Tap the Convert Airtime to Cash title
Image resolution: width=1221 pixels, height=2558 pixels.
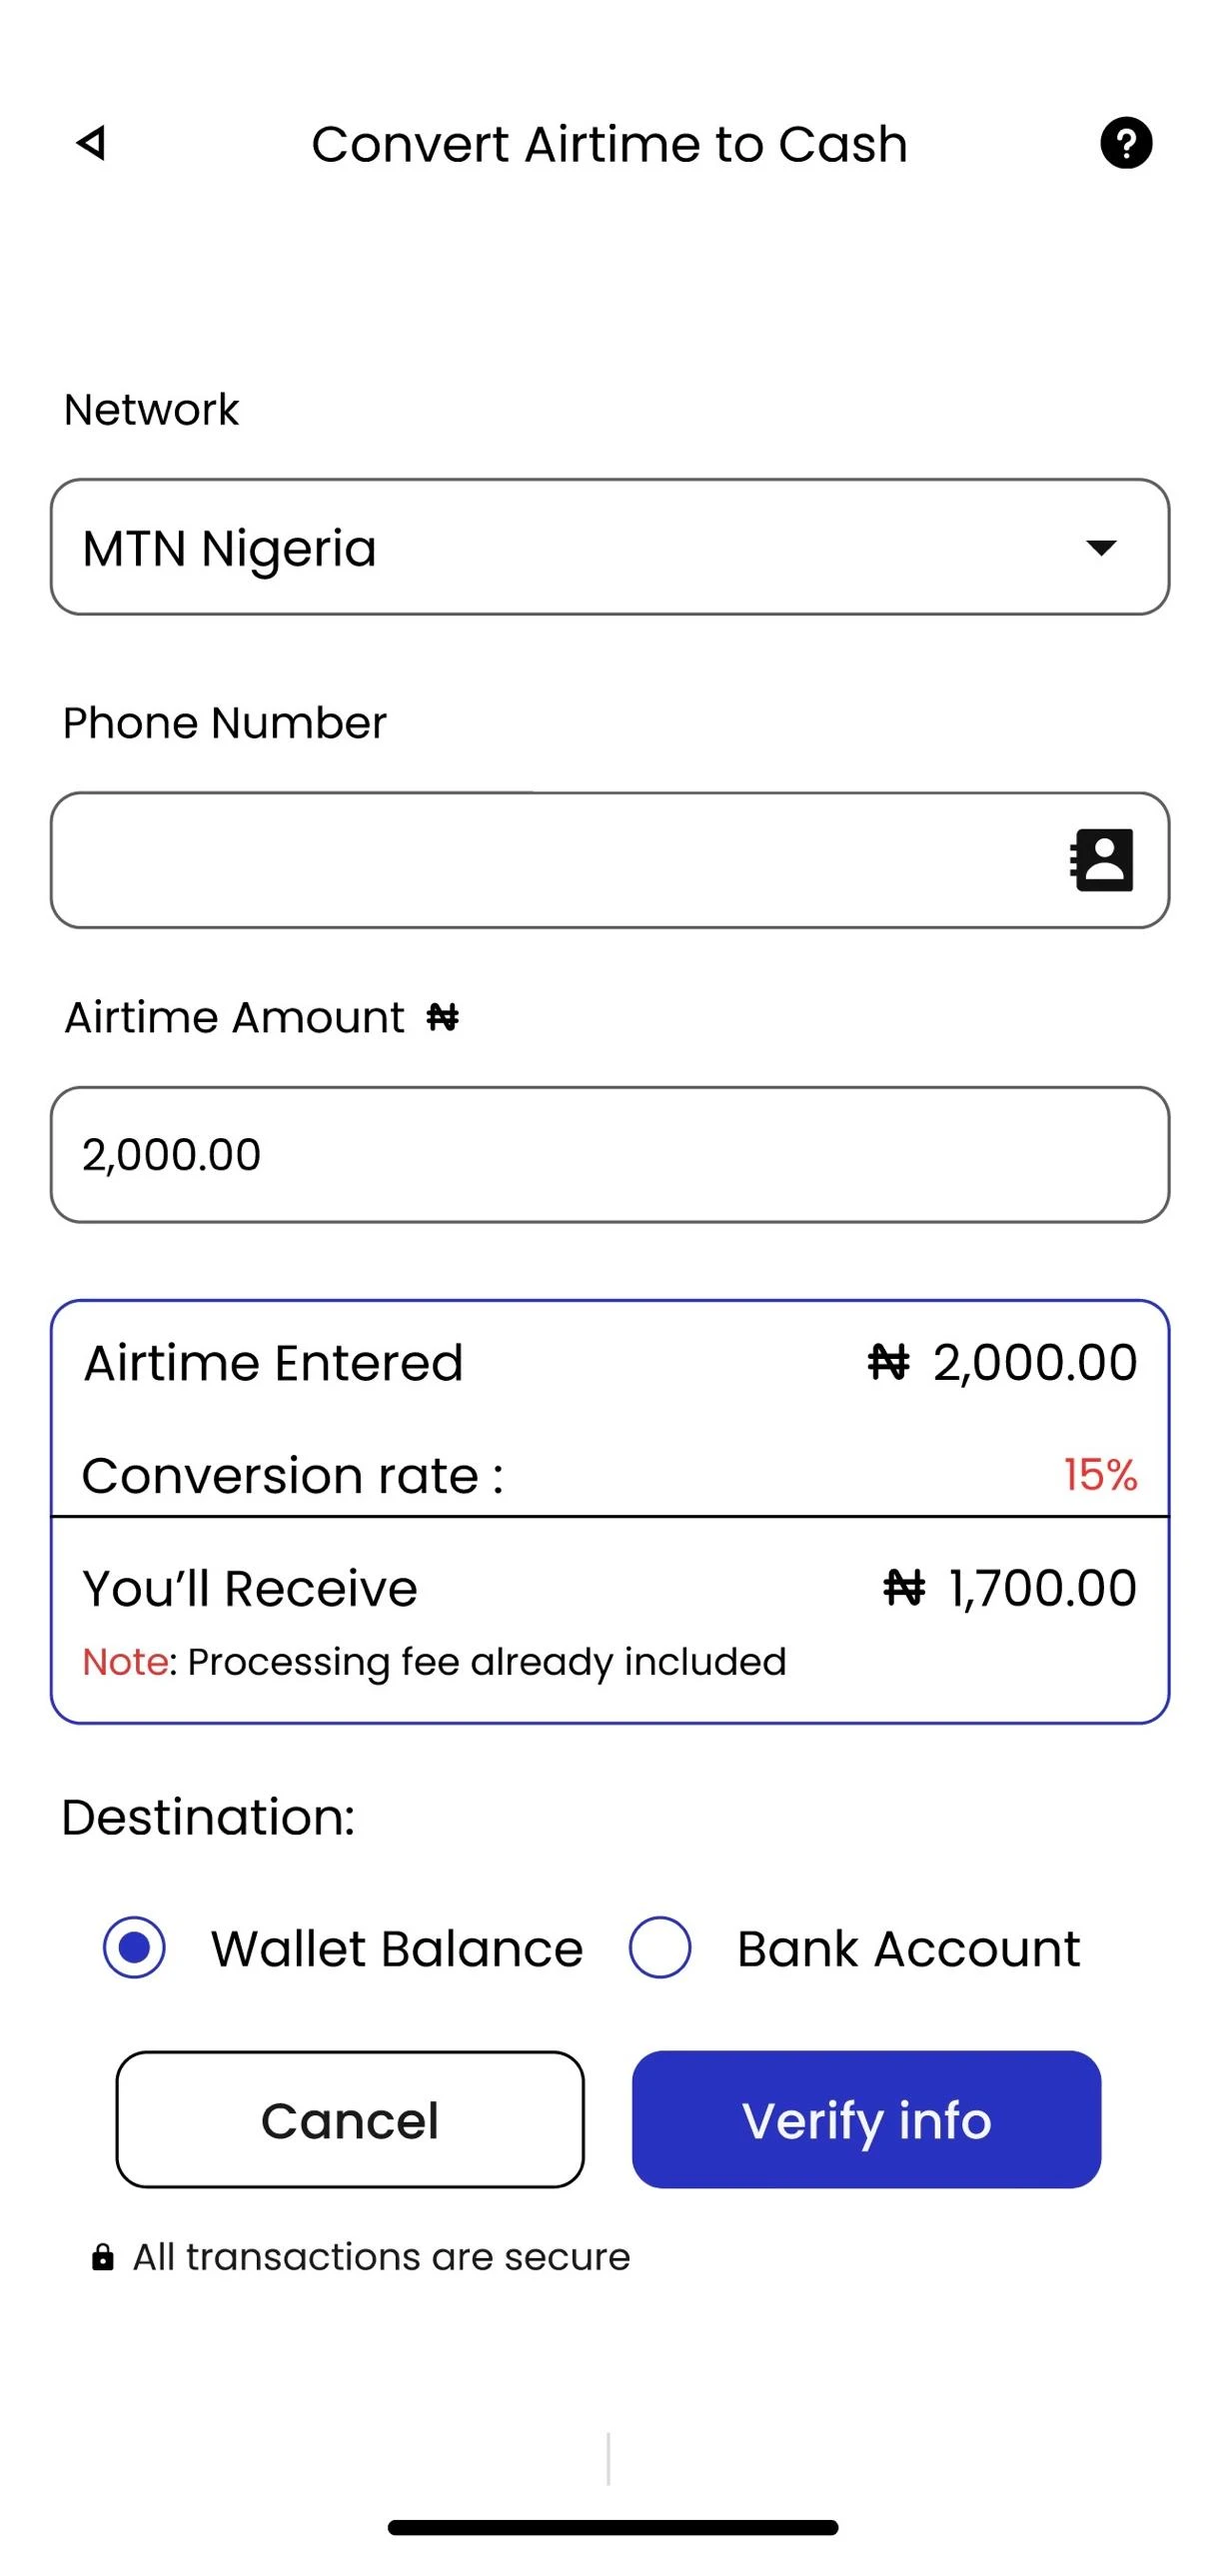610,144
